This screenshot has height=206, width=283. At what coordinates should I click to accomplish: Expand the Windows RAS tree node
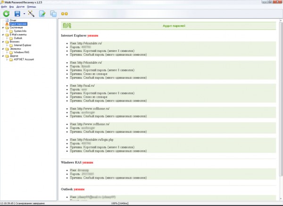click(x=7, y=52)
